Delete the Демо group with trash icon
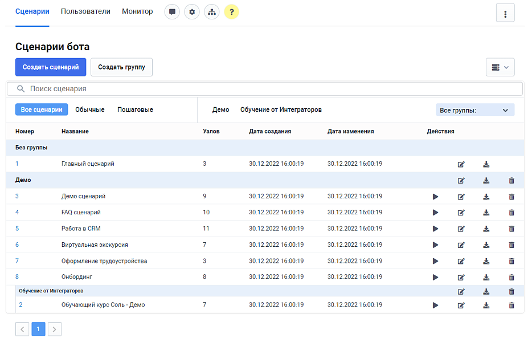This screenshot has height=342, width=528. coord(511,181)
